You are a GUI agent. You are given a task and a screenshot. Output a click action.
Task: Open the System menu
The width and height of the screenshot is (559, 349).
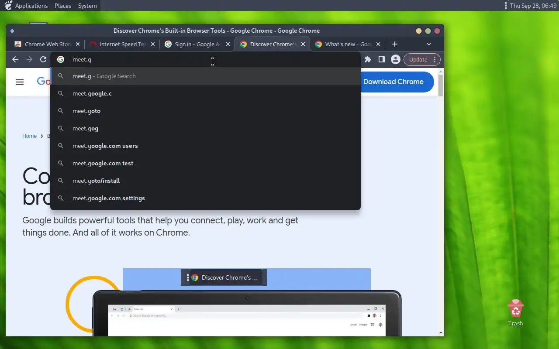(x=87, y=6)
